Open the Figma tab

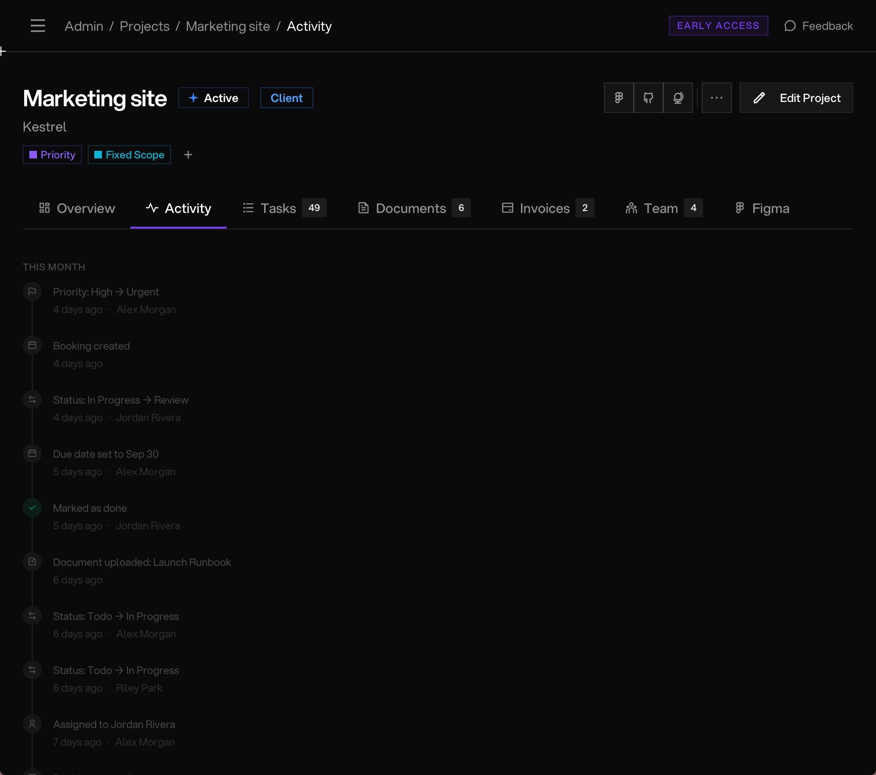pyautogui.click(x=762, y=208)
